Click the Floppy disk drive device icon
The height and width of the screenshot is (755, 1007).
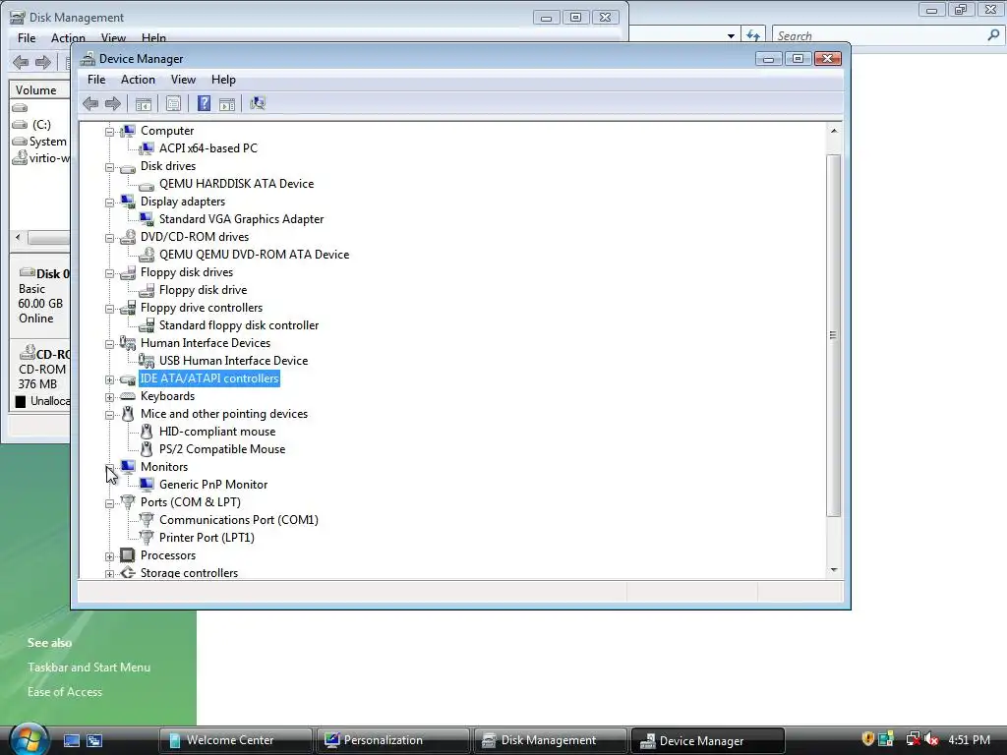click(147, 290)
